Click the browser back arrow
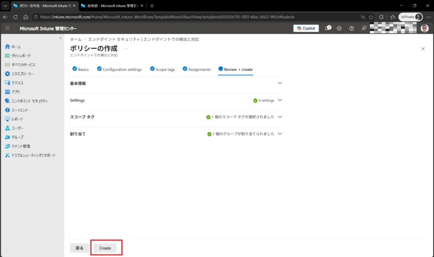 (x=5, y=17)
